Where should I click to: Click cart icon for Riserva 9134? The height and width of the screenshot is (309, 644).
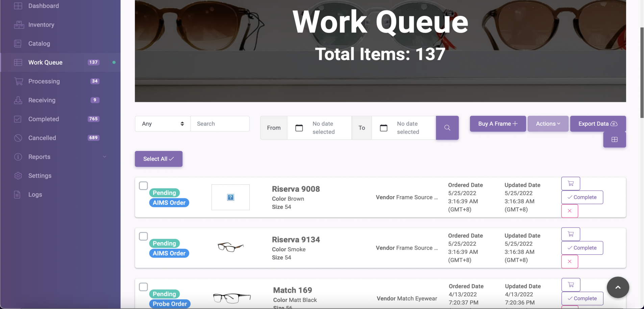[571, 234]
